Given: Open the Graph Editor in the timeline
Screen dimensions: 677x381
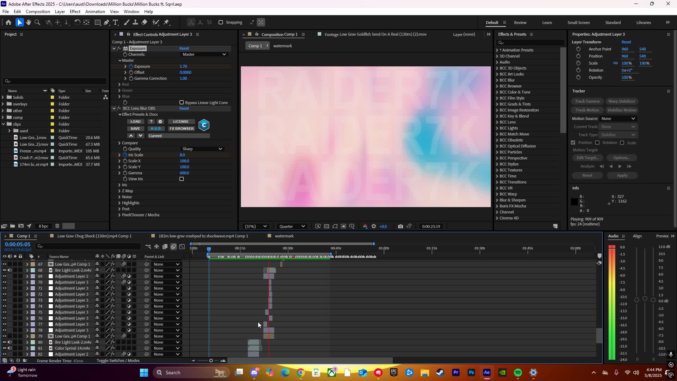Looking at the screenshot, I should click(x=182, y=247).
